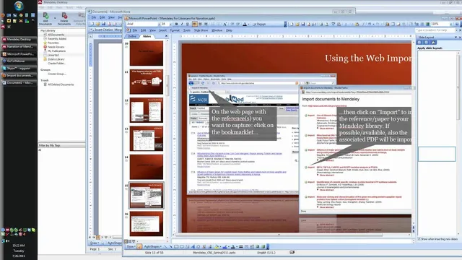The width and height of the screenshot is (462, 260).
Task: Click the Line Color icon in Drawing toolbar
Action: coord(225,247)
